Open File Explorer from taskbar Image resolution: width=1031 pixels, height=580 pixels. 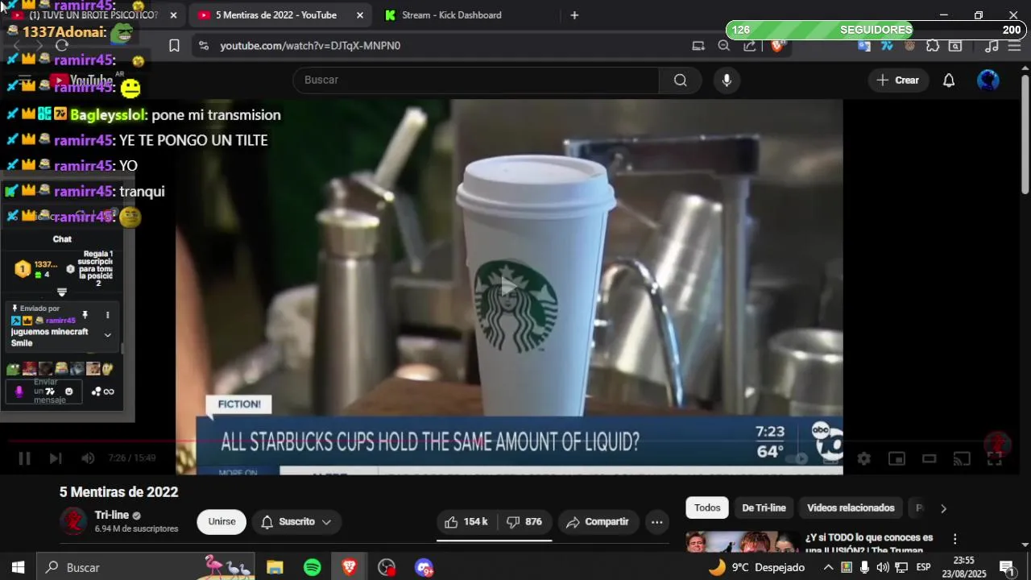[275, 568]
